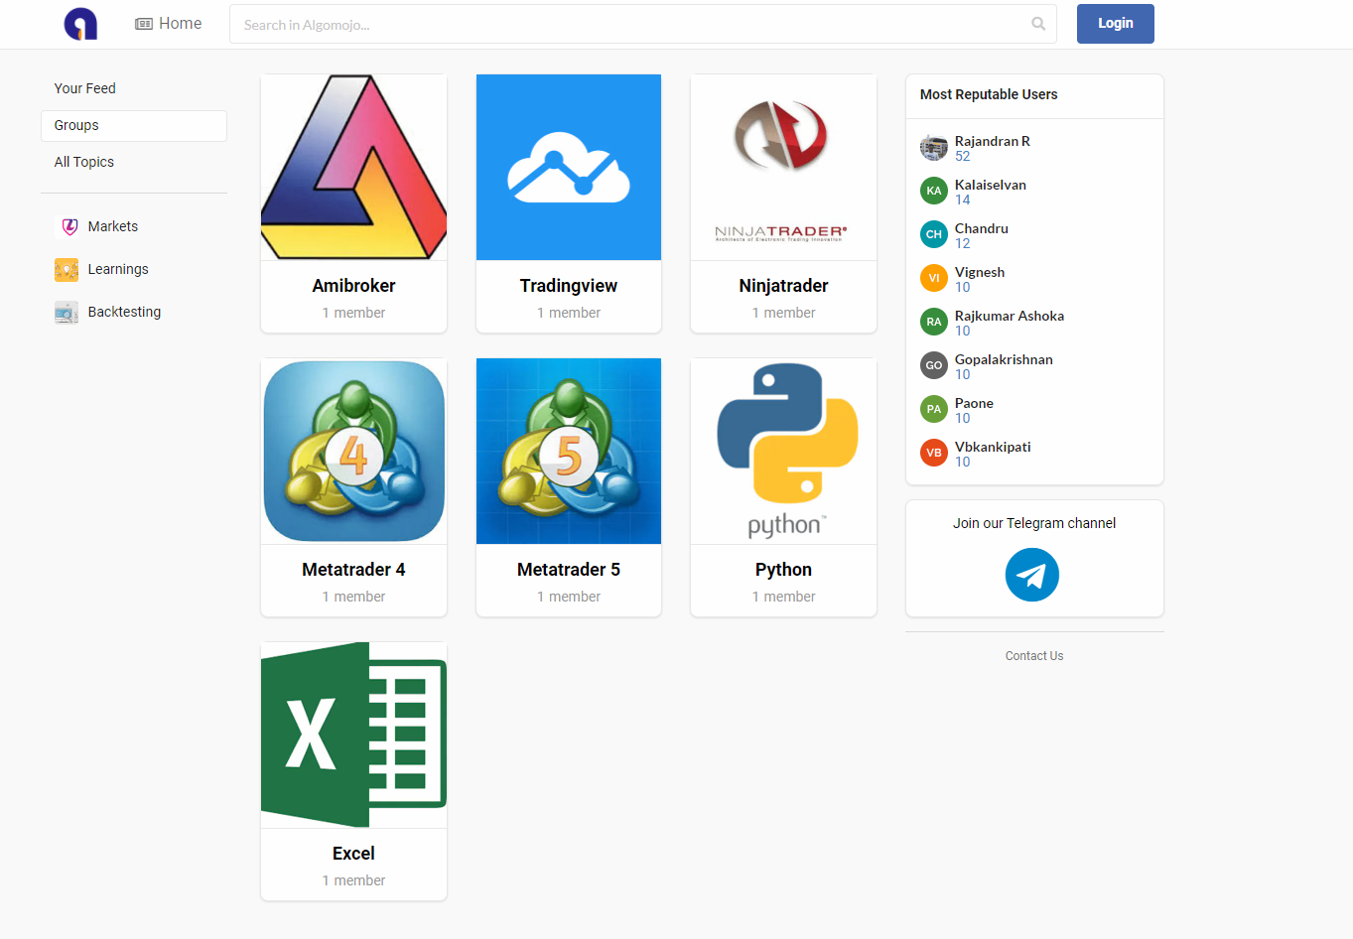1353x939 pixels.
Task: Click the Tradingview group title
Action: coord(569,286)
